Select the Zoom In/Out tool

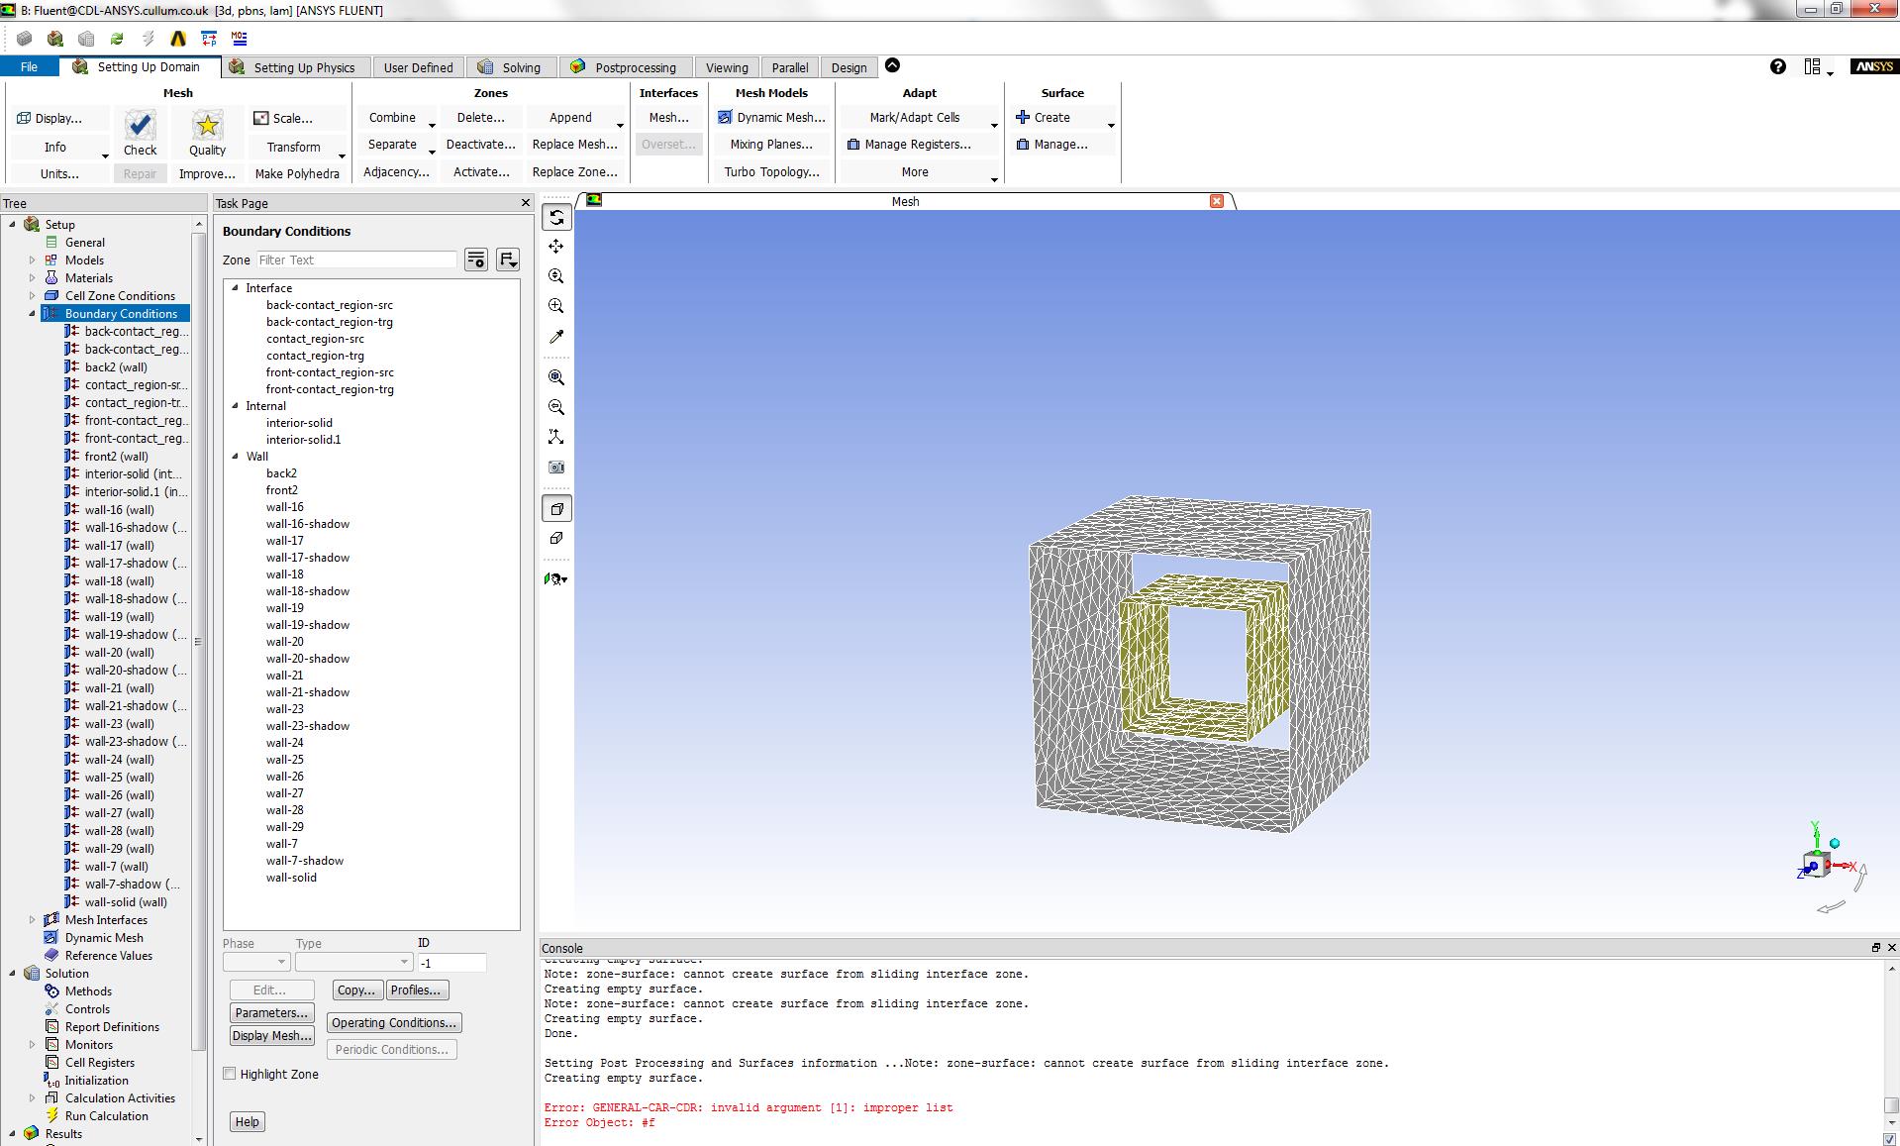click(x=556, y=276)
